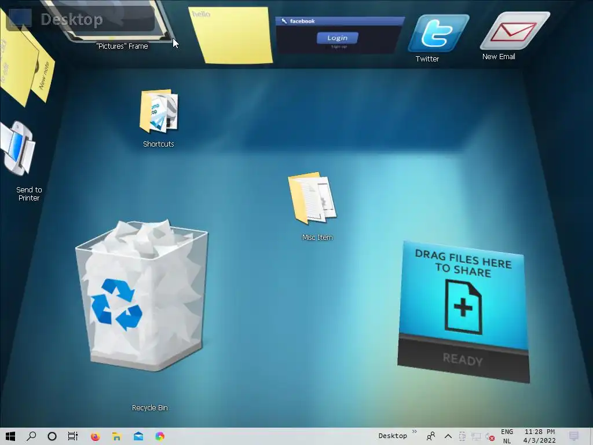Viewport: 593px width, 445px height.
Task: Select the yellow "hello" sticky note
Action: click(231, 35)
